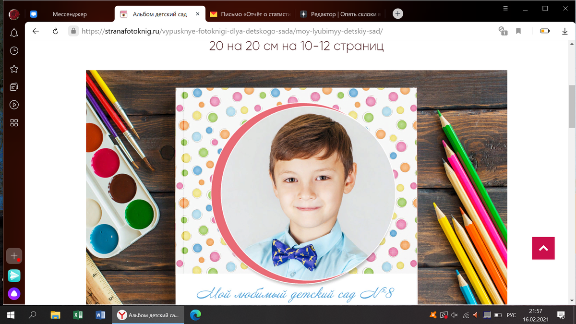The height and width of the screenshot is (324, 576).
Task: Bookmark this page with the flag icon
Action: pyautogui.click(x=518, y=31)
